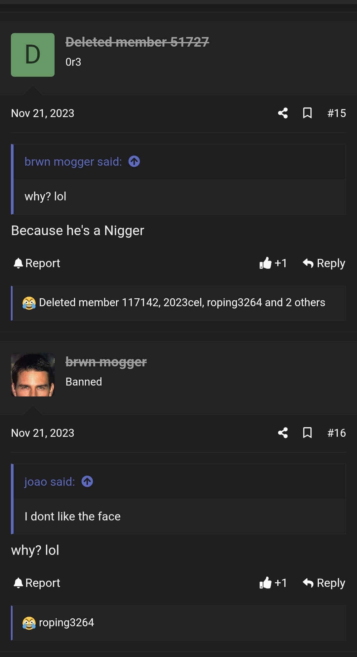Bookmark post #16
Viewport: 357px width, 657px height.
(x=307, y=433)
